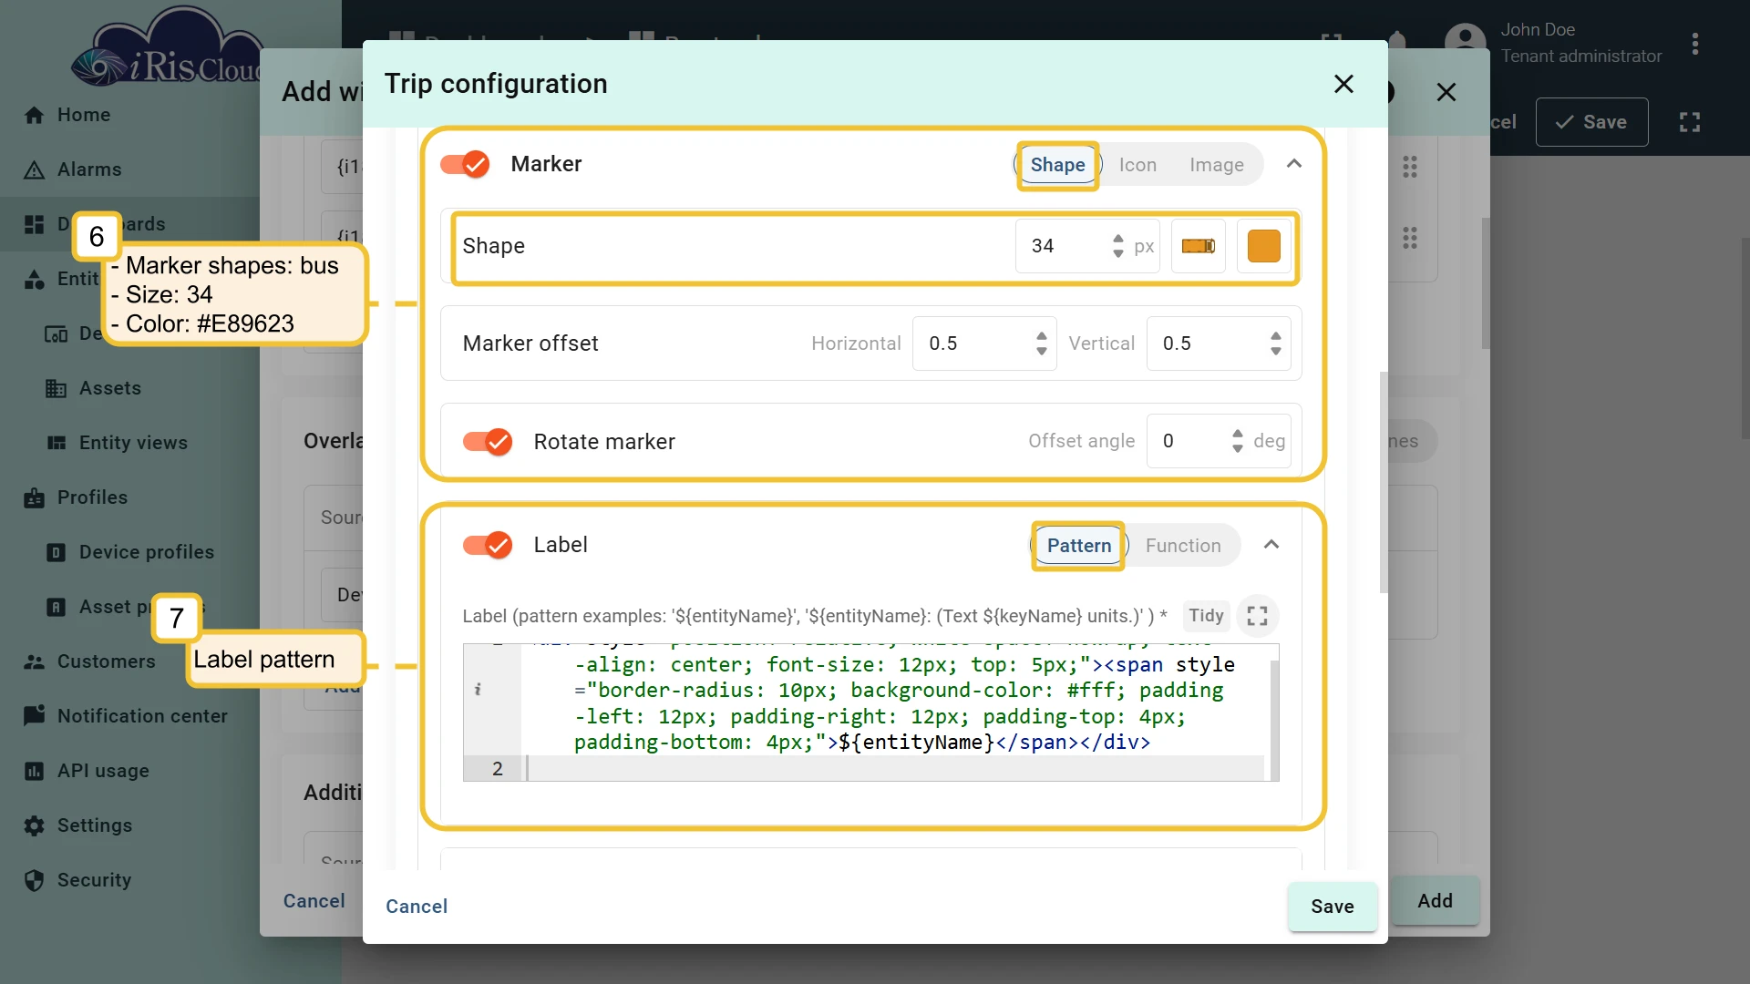1750x984 pixels.
Task: Click the Settings gear icon
Action: (x=34, y=825)
